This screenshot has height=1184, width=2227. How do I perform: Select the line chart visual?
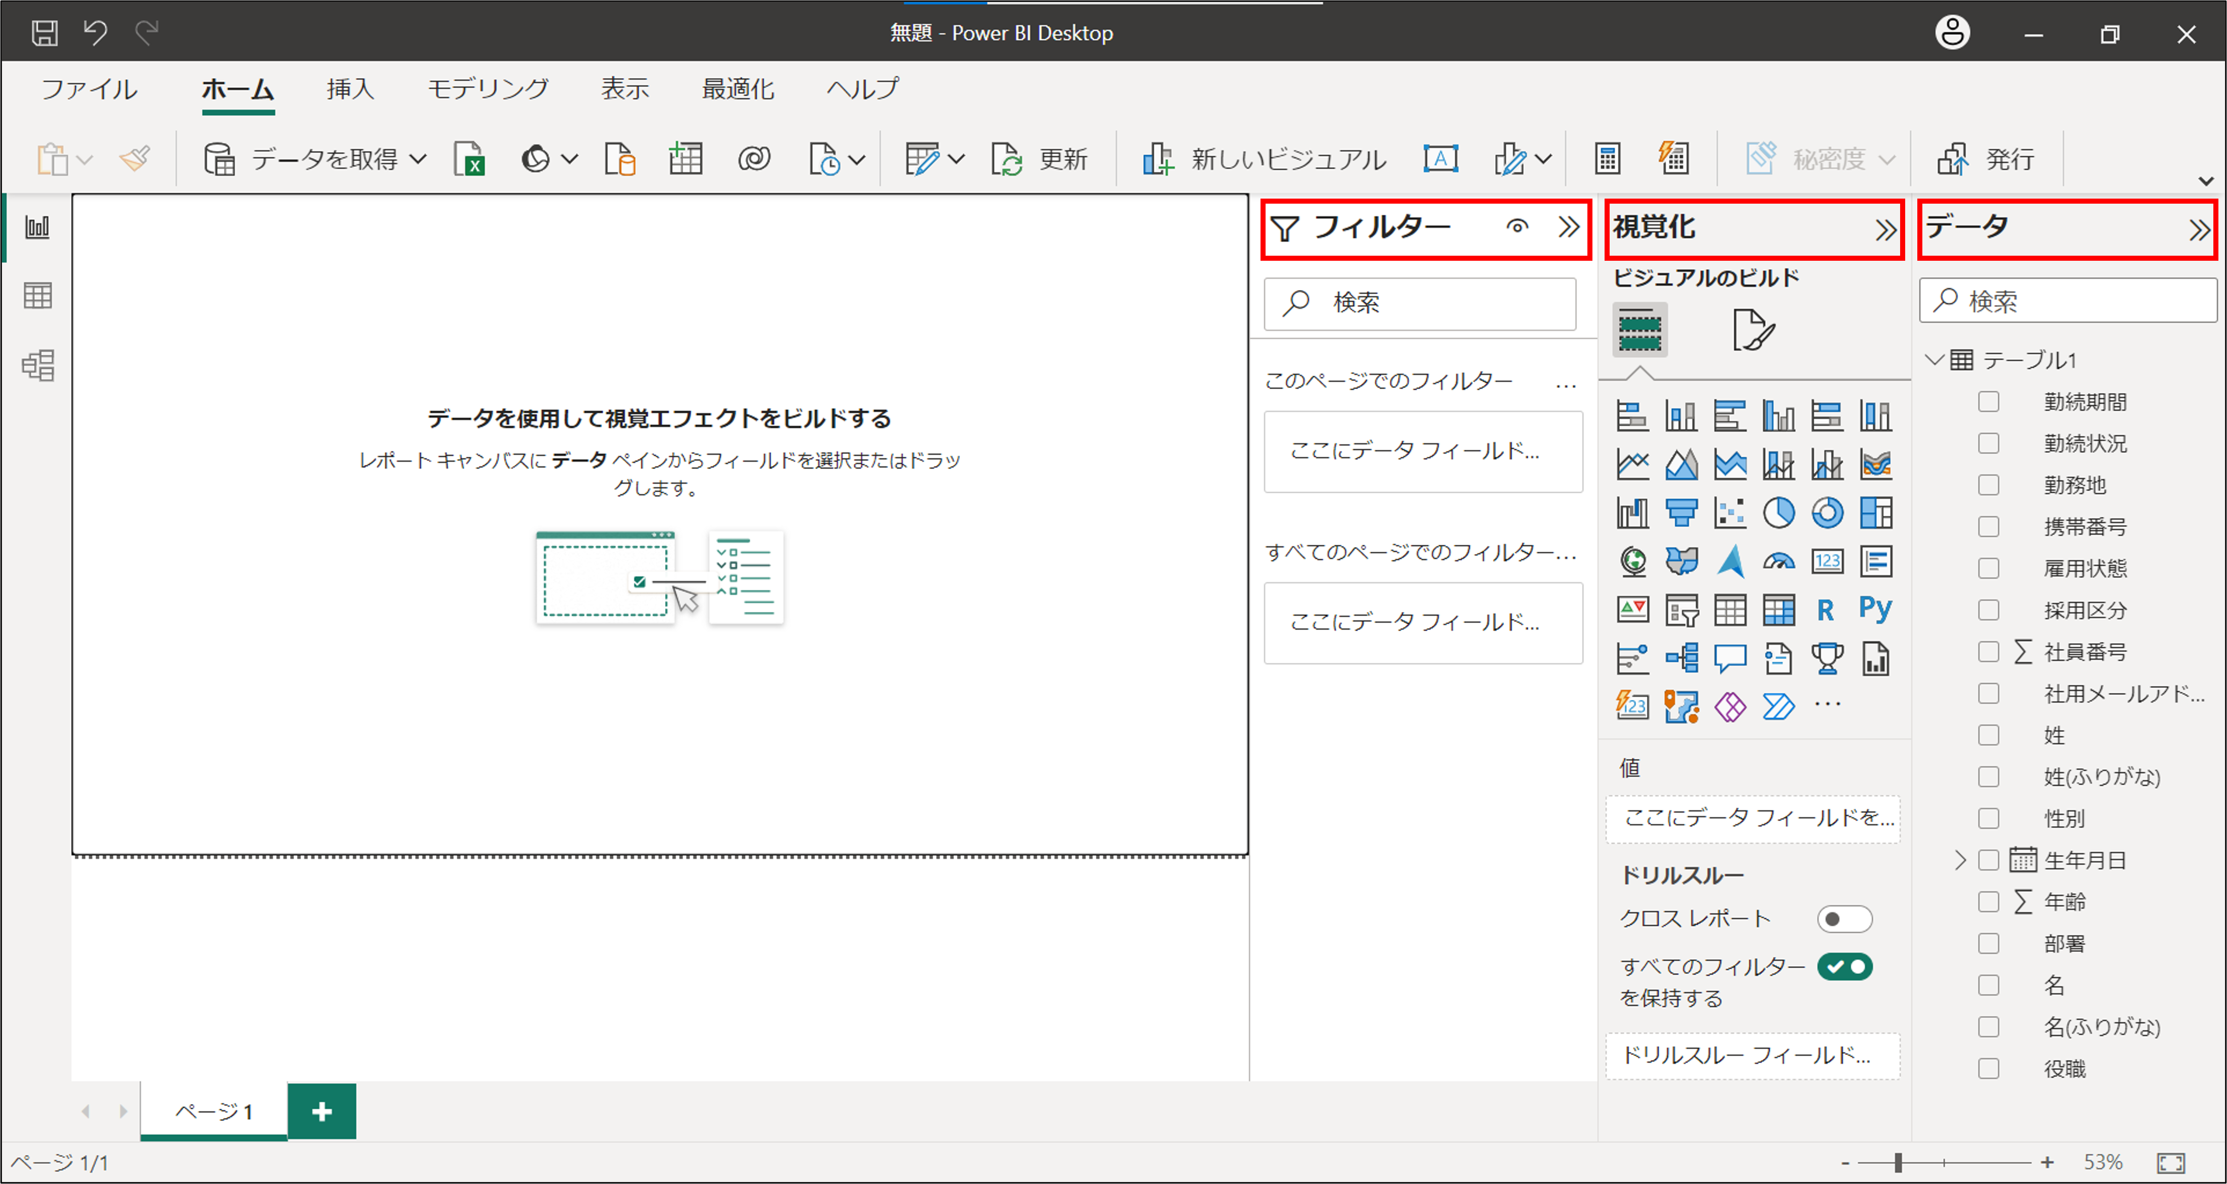coord(1632,464)
